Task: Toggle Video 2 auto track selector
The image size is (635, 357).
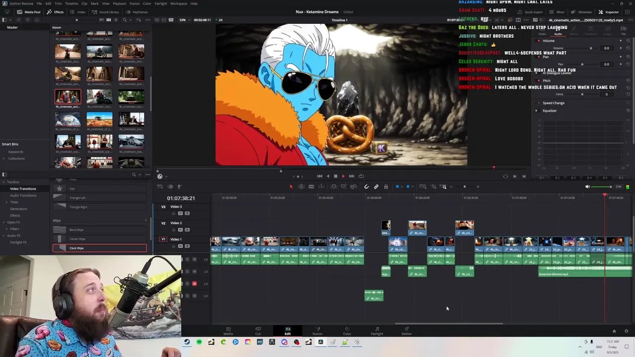Action: pyautogui.click(x=181, y=230)
